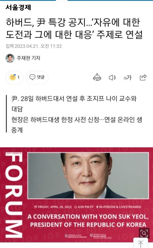Open the 서울경제 publisher logo
The width and height of the screenshot is (153, 248).
click(18, 7)
